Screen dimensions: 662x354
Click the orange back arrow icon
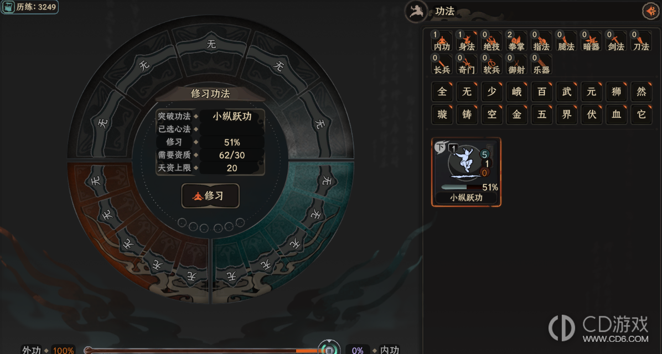point(650,11)
